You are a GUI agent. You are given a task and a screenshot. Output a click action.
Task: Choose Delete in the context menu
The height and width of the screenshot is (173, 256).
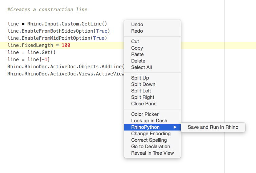152,61
